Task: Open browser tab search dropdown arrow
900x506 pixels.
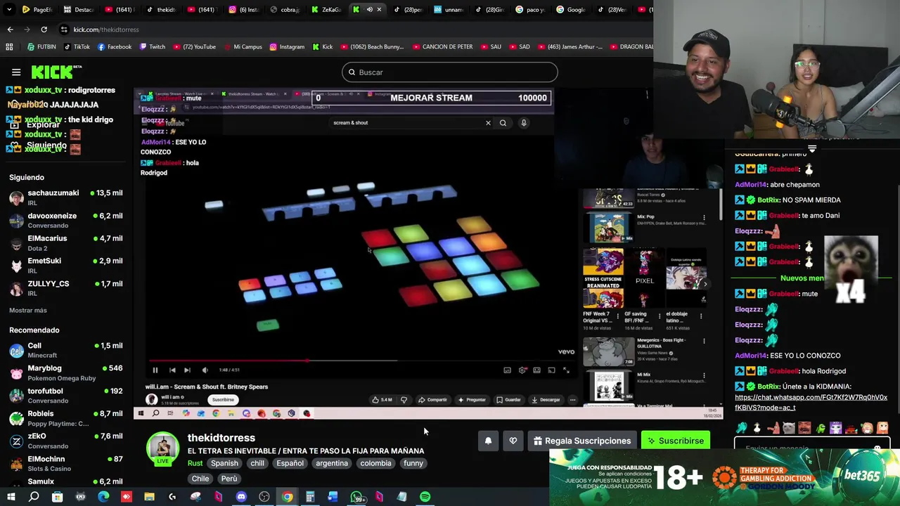Action: point(10,10)
